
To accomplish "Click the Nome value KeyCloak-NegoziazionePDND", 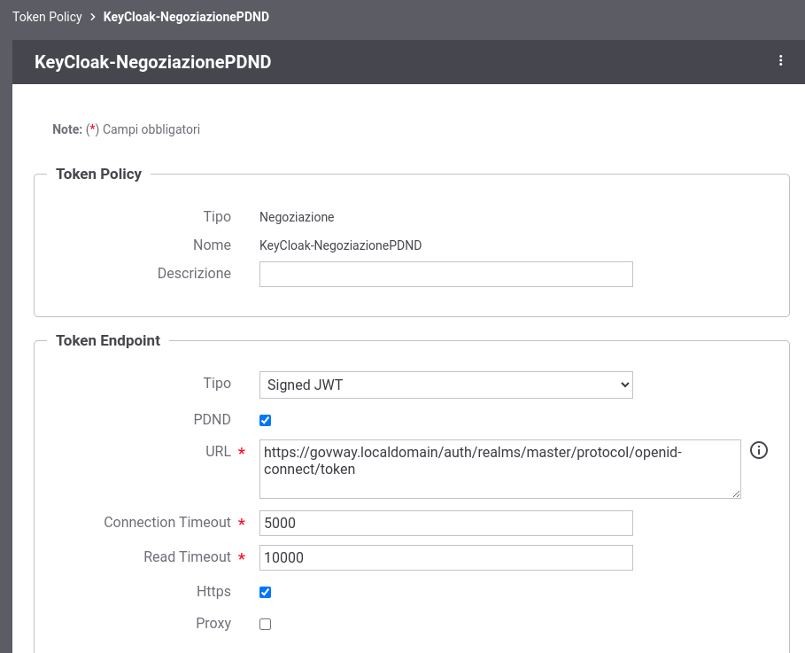I will tap(340, 245).
